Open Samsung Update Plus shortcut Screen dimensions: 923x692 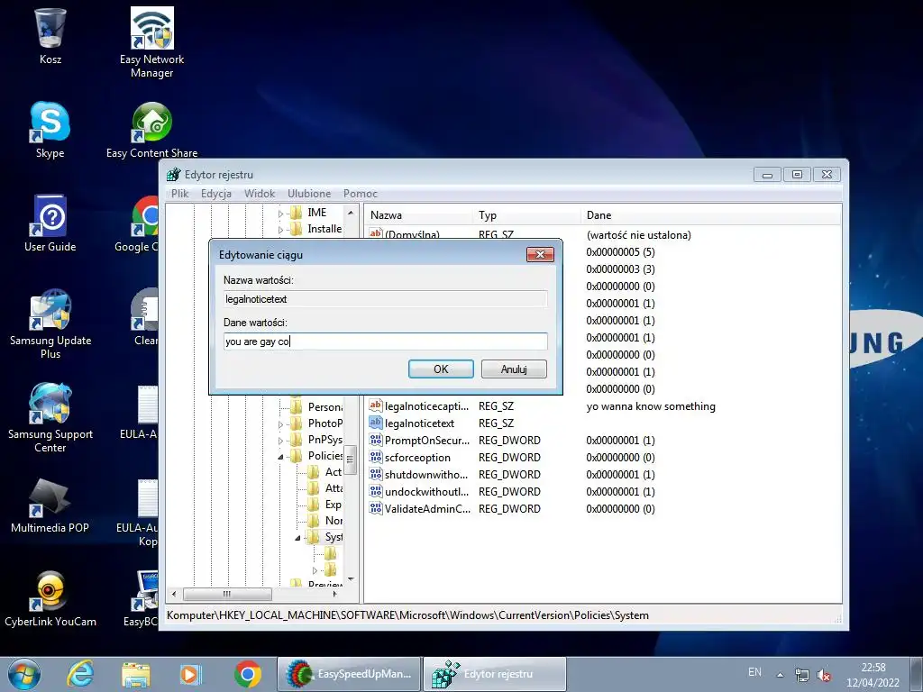pos(50,323)
